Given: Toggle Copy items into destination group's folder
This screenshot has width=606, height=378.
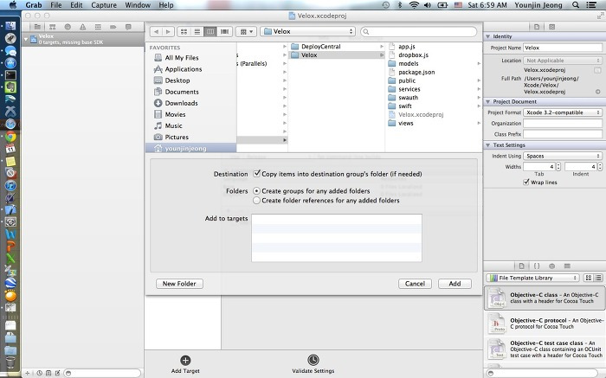Looking at the screenshot, I should point(256,174).
